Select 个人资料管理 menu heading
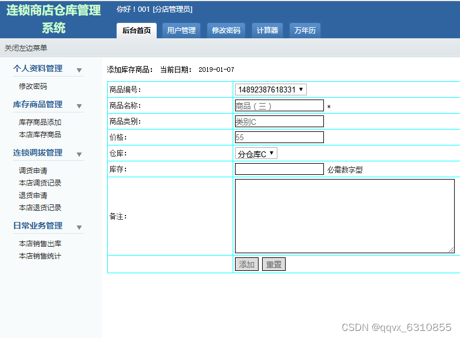The image size is (460, 338). (38, 68)
